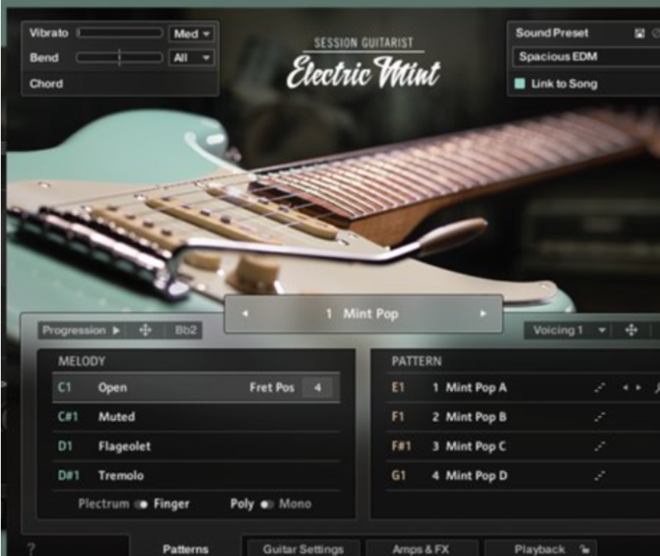Toggle the Plectrum / Finger switch

141,504
